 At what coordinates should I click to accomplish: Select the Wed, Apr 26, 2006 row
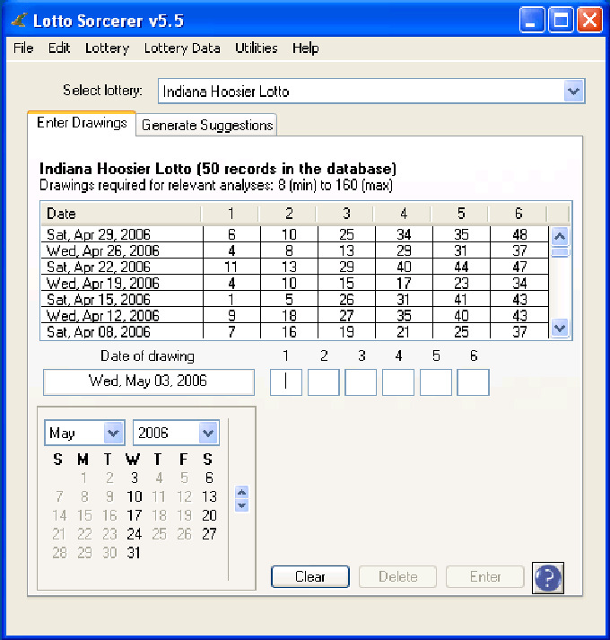[x=294, y=250]
